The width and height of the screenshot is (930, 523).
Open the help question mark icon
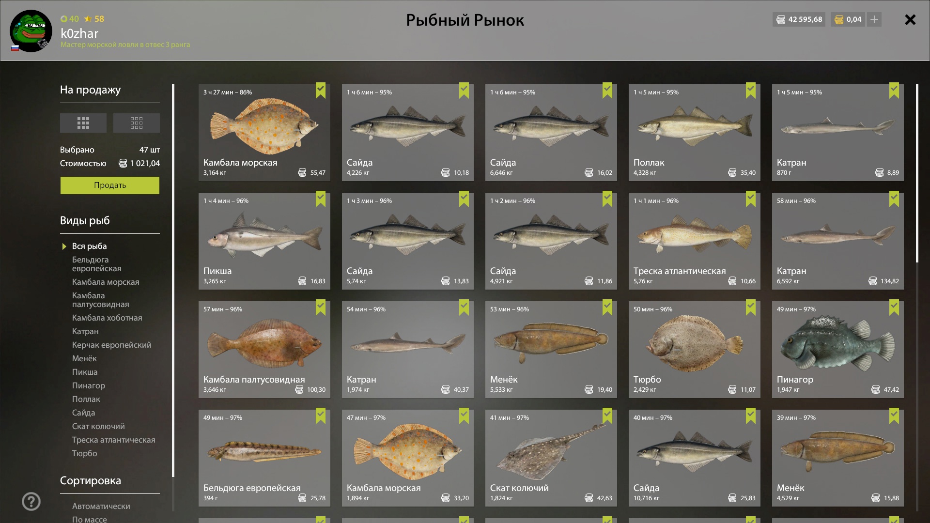[31, 501]
